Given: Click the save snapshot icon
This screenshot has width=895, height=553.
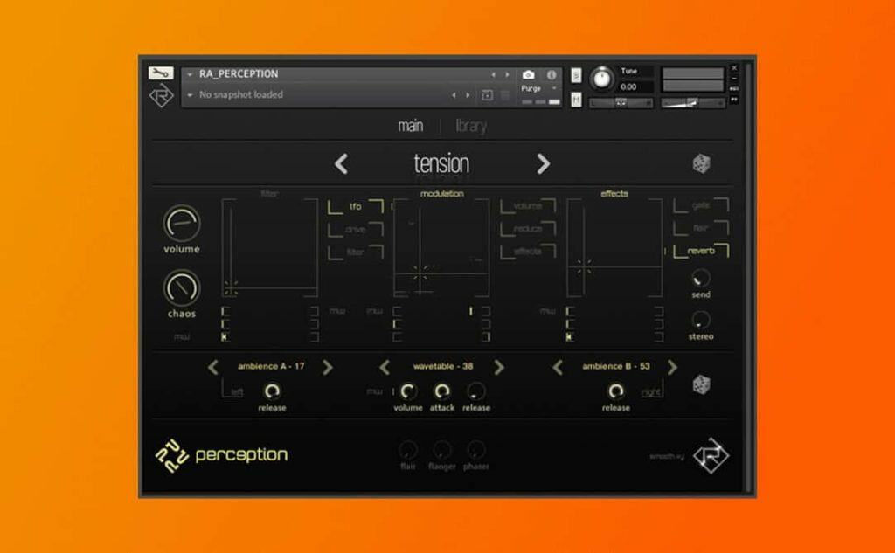Looking at the screenshot, I should click(x=487, y=95).
